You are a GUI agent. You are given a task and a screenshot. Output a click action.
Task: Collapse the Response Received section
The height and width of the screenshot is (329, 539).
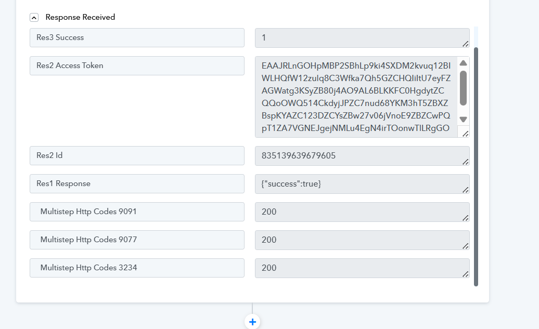click(x=34, y=17)
